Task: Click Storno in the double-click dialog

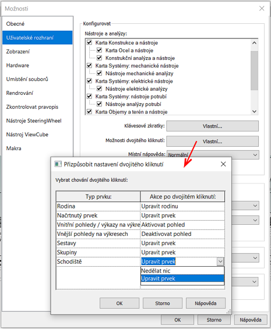Action: (163, 303)
